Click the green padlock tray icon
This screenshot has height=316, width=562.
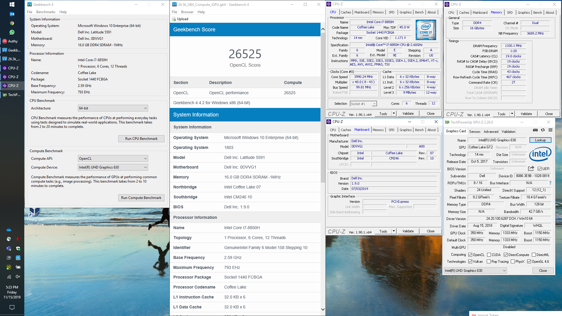click(9, 267)
